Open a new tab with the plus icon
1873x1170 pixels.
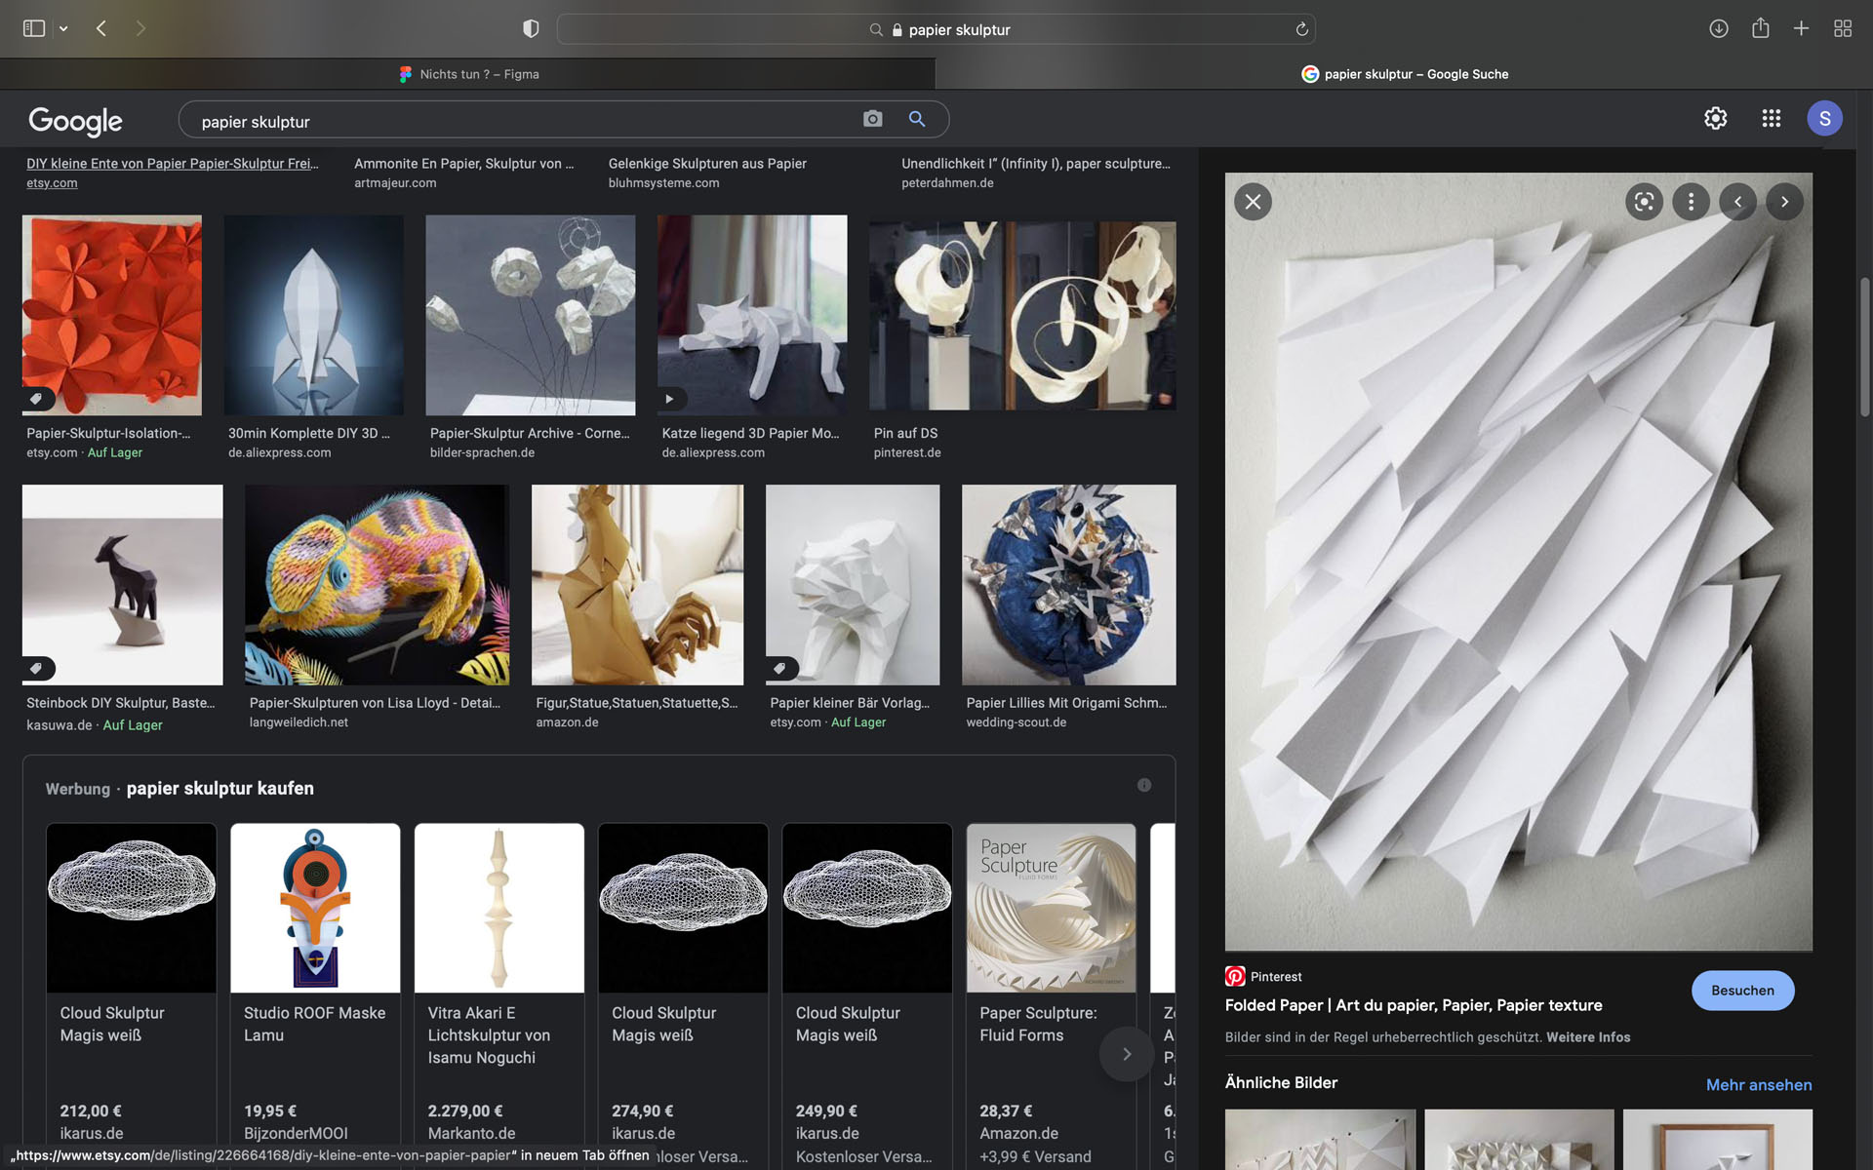pos(1801,29)
